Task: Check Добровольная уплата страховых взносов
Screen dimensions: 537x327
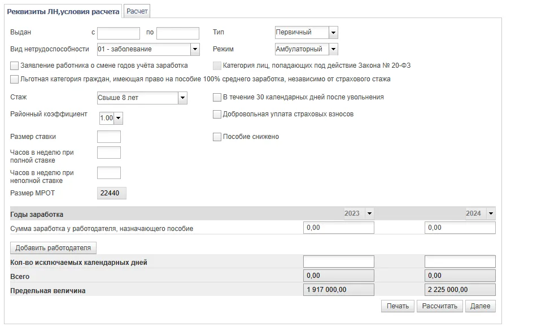Action: coord(217,115)
